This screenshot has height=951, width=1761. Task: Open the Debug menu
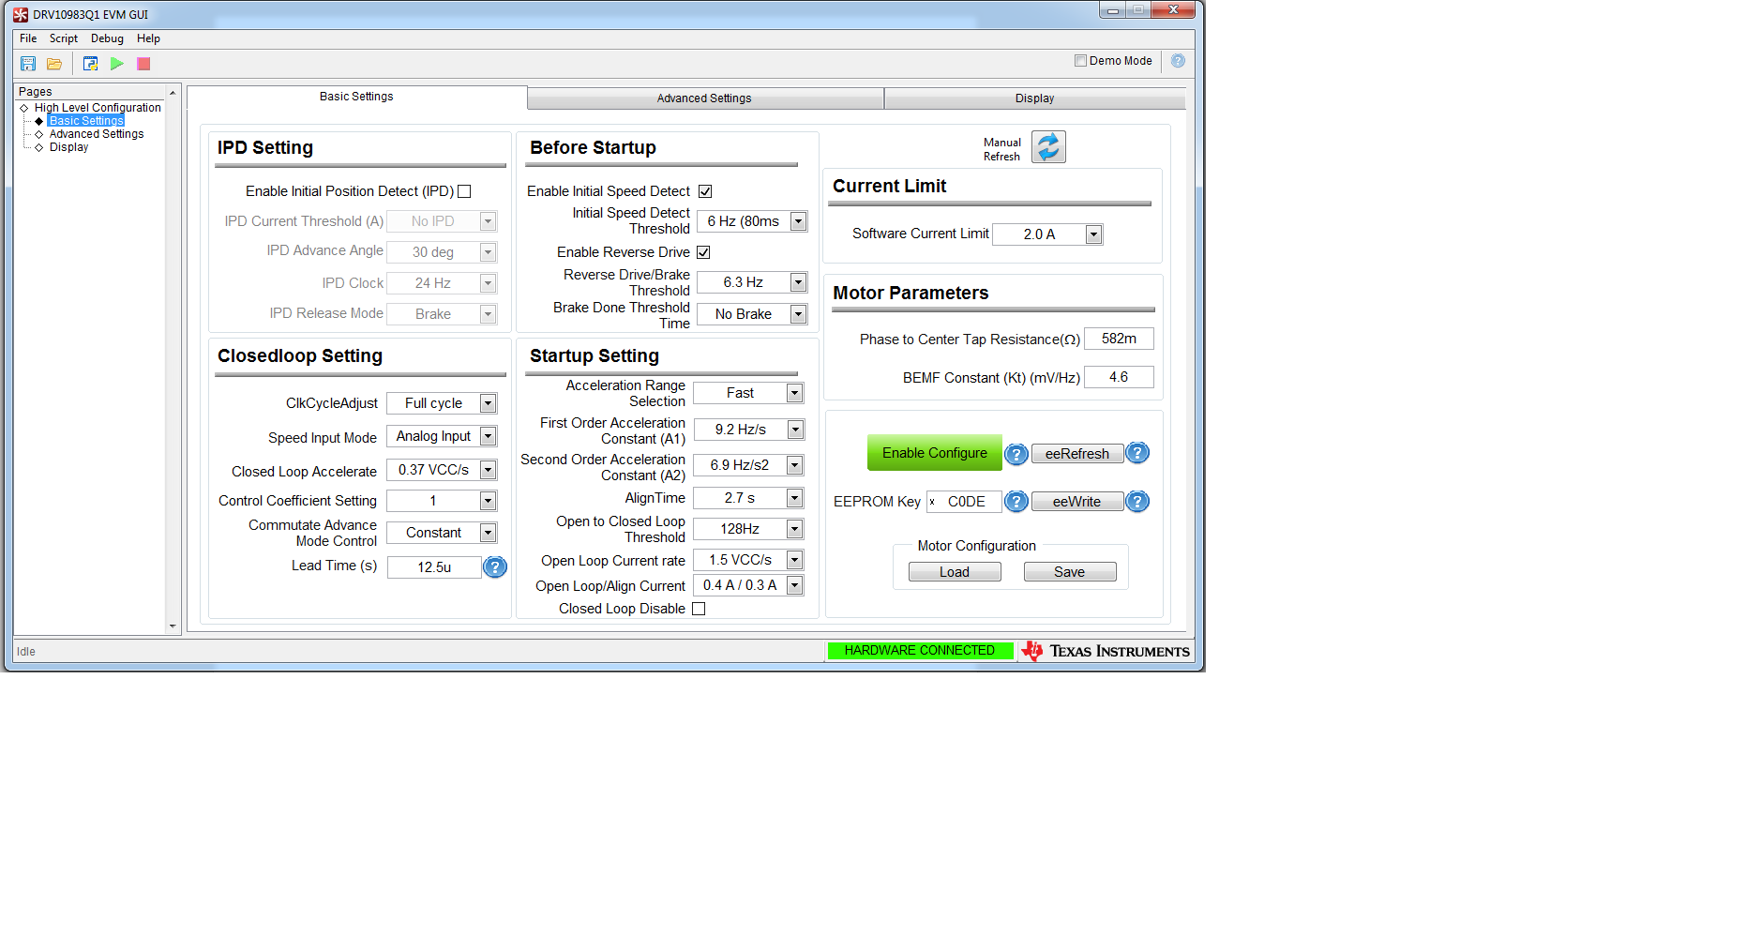click(107, 38)
